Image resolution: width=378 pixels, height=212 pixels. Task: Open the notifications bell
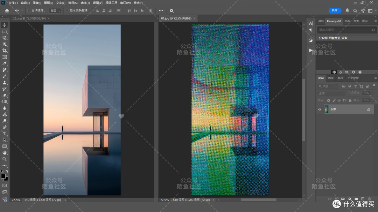[x=347, y=10]
